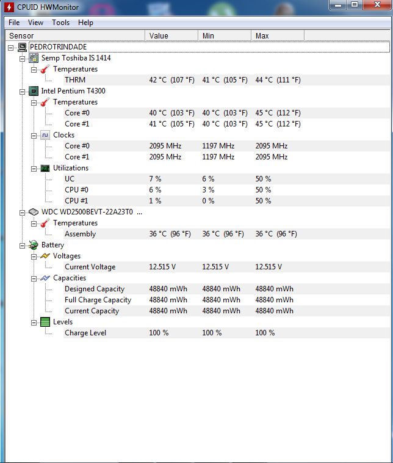Click the CPU chip icon for Intel Pentium

[x=34, y=91]
